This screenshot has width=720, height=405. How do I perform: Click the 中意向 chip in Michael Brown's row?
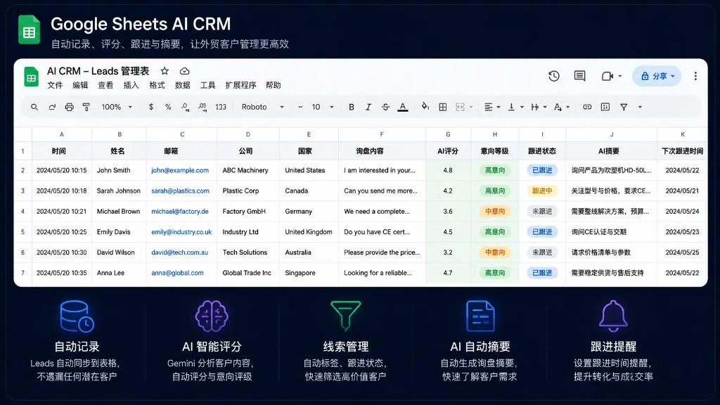495,212
